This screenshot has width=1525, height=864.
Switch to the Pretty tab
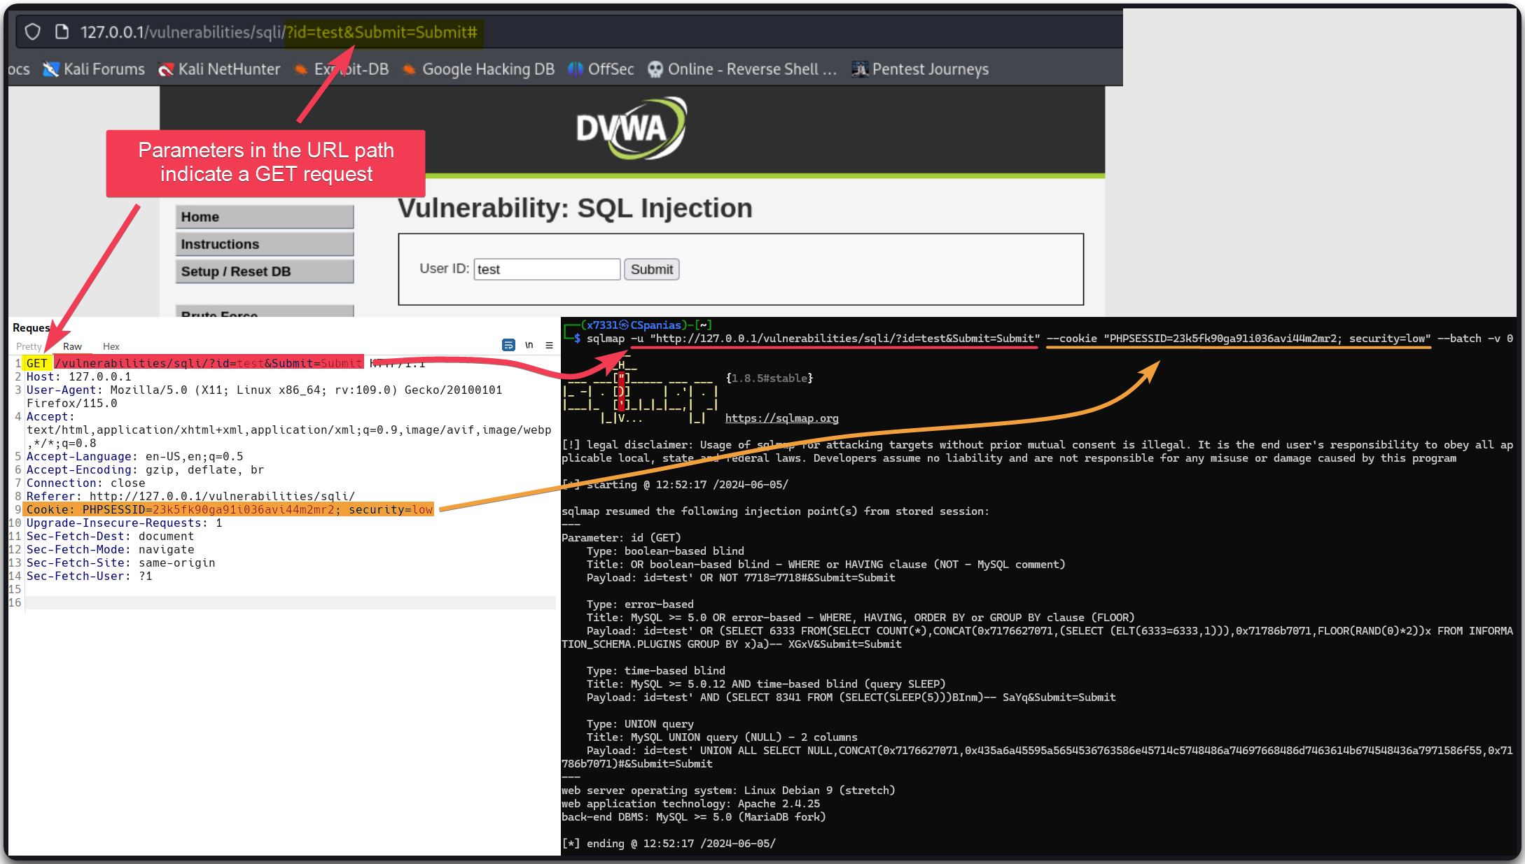pyautogui.click(x=29, y=346)
